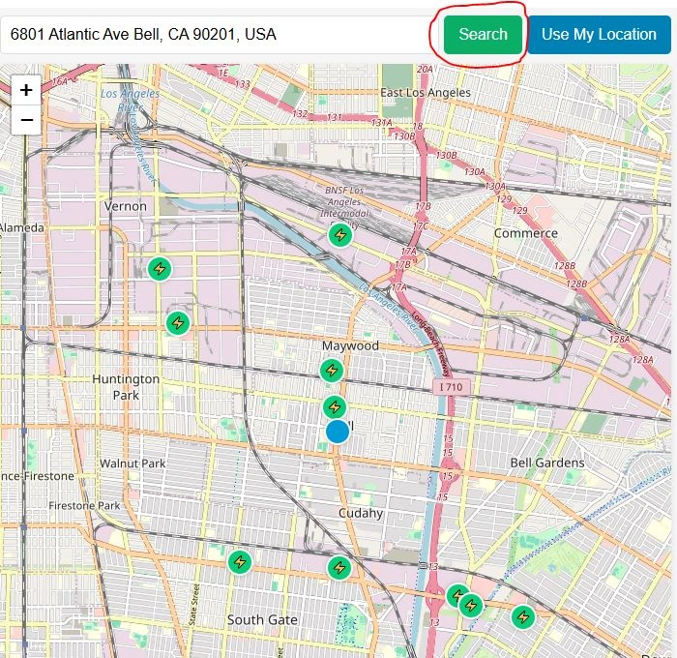The width and height of the screenshot is (677, 658).
Task: Click the green Search button
Action: (x=483, y=35)
